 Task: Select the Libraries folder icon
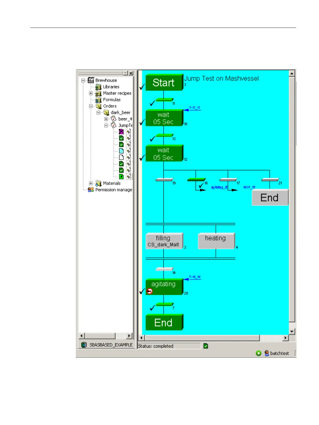pyautogui.click(x=98, y=87)
